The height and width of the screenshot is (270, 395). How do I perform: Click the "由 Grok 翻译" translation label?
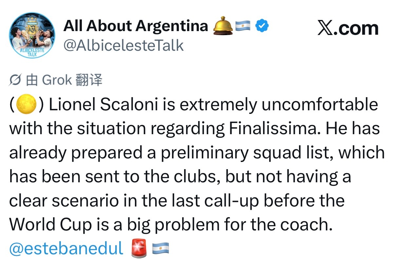tap(64, 80)
